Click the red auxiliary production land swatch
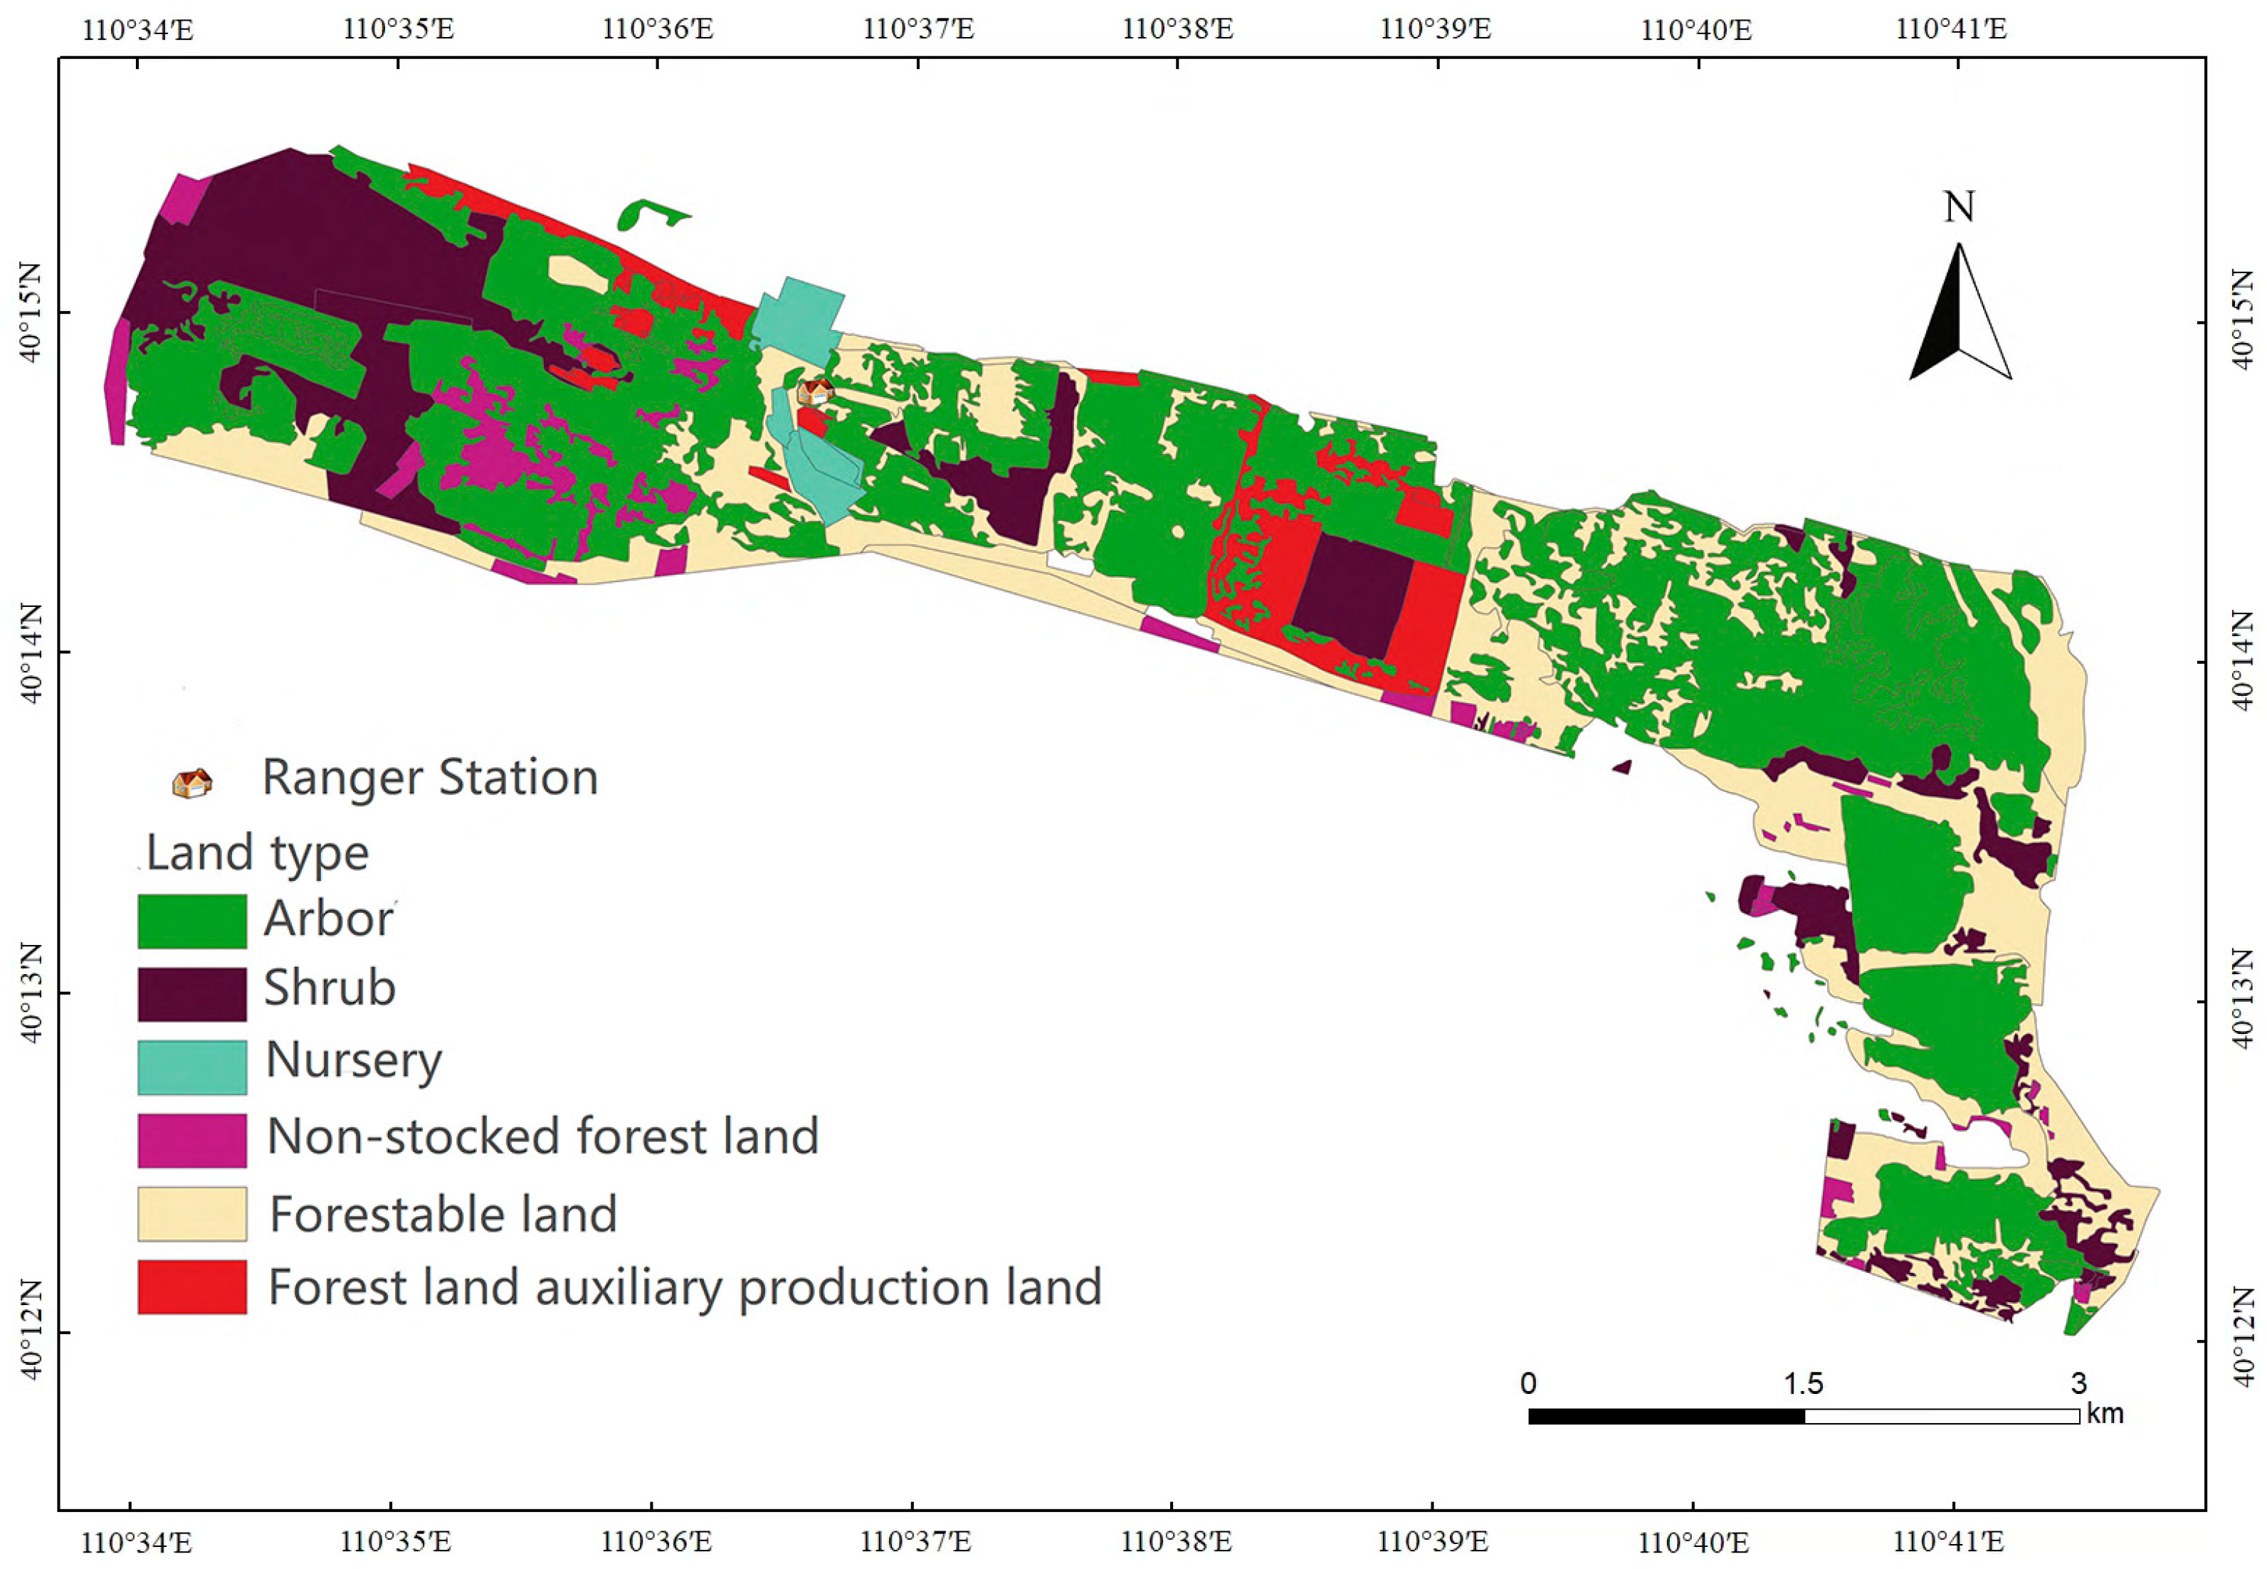Screen dimensions: 2267x1569 (191, 1287)
